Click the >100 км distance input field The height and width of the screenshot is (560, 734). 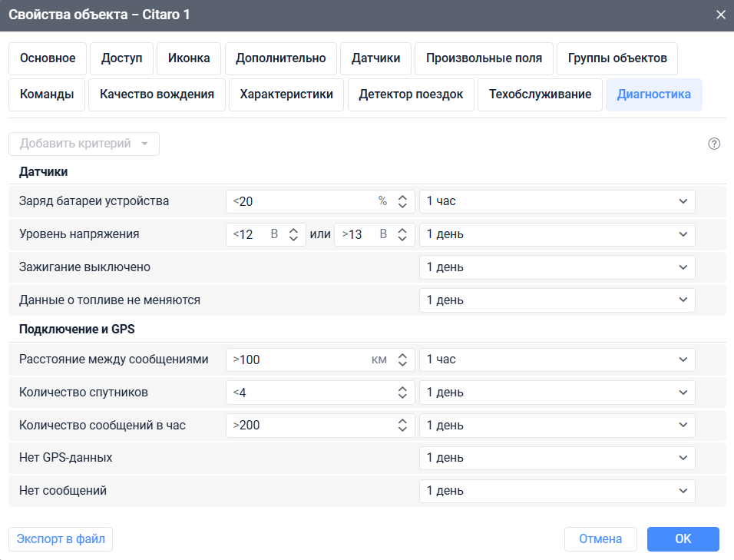coord(299,360)
